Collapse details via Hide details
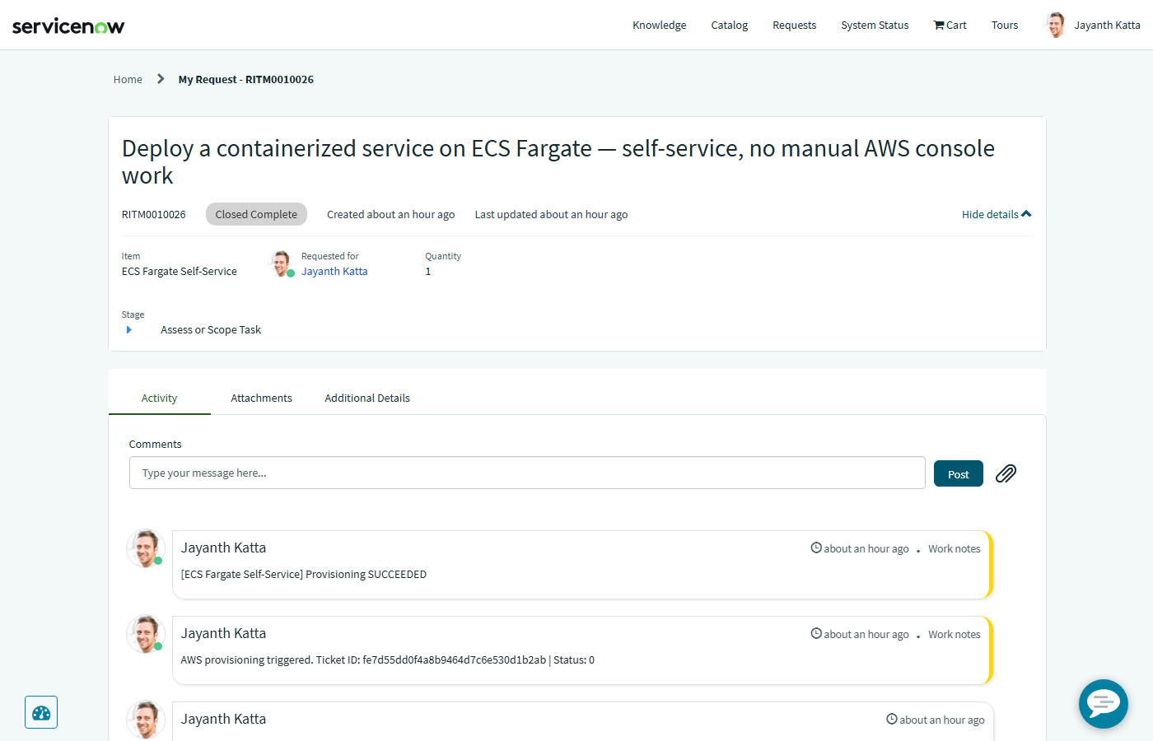Image resolution: width=1153 pixels, height=741 pixels. (997, 214)
